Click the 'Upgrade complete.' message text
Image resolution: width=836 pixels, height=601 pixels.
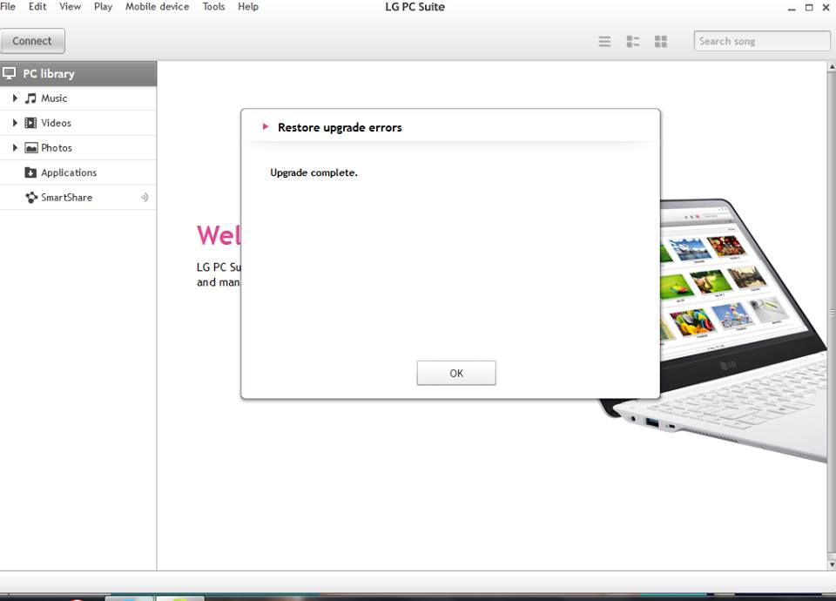click(313, 172)
